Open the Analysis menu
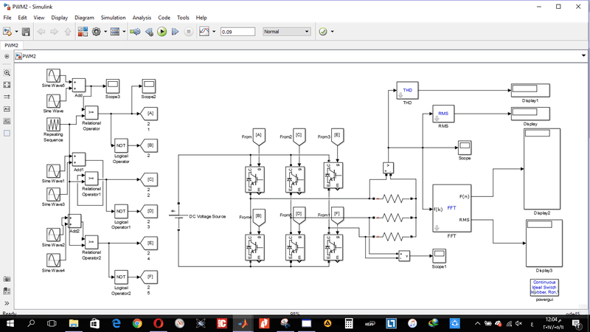590x332 pixels. click(142, 16)
